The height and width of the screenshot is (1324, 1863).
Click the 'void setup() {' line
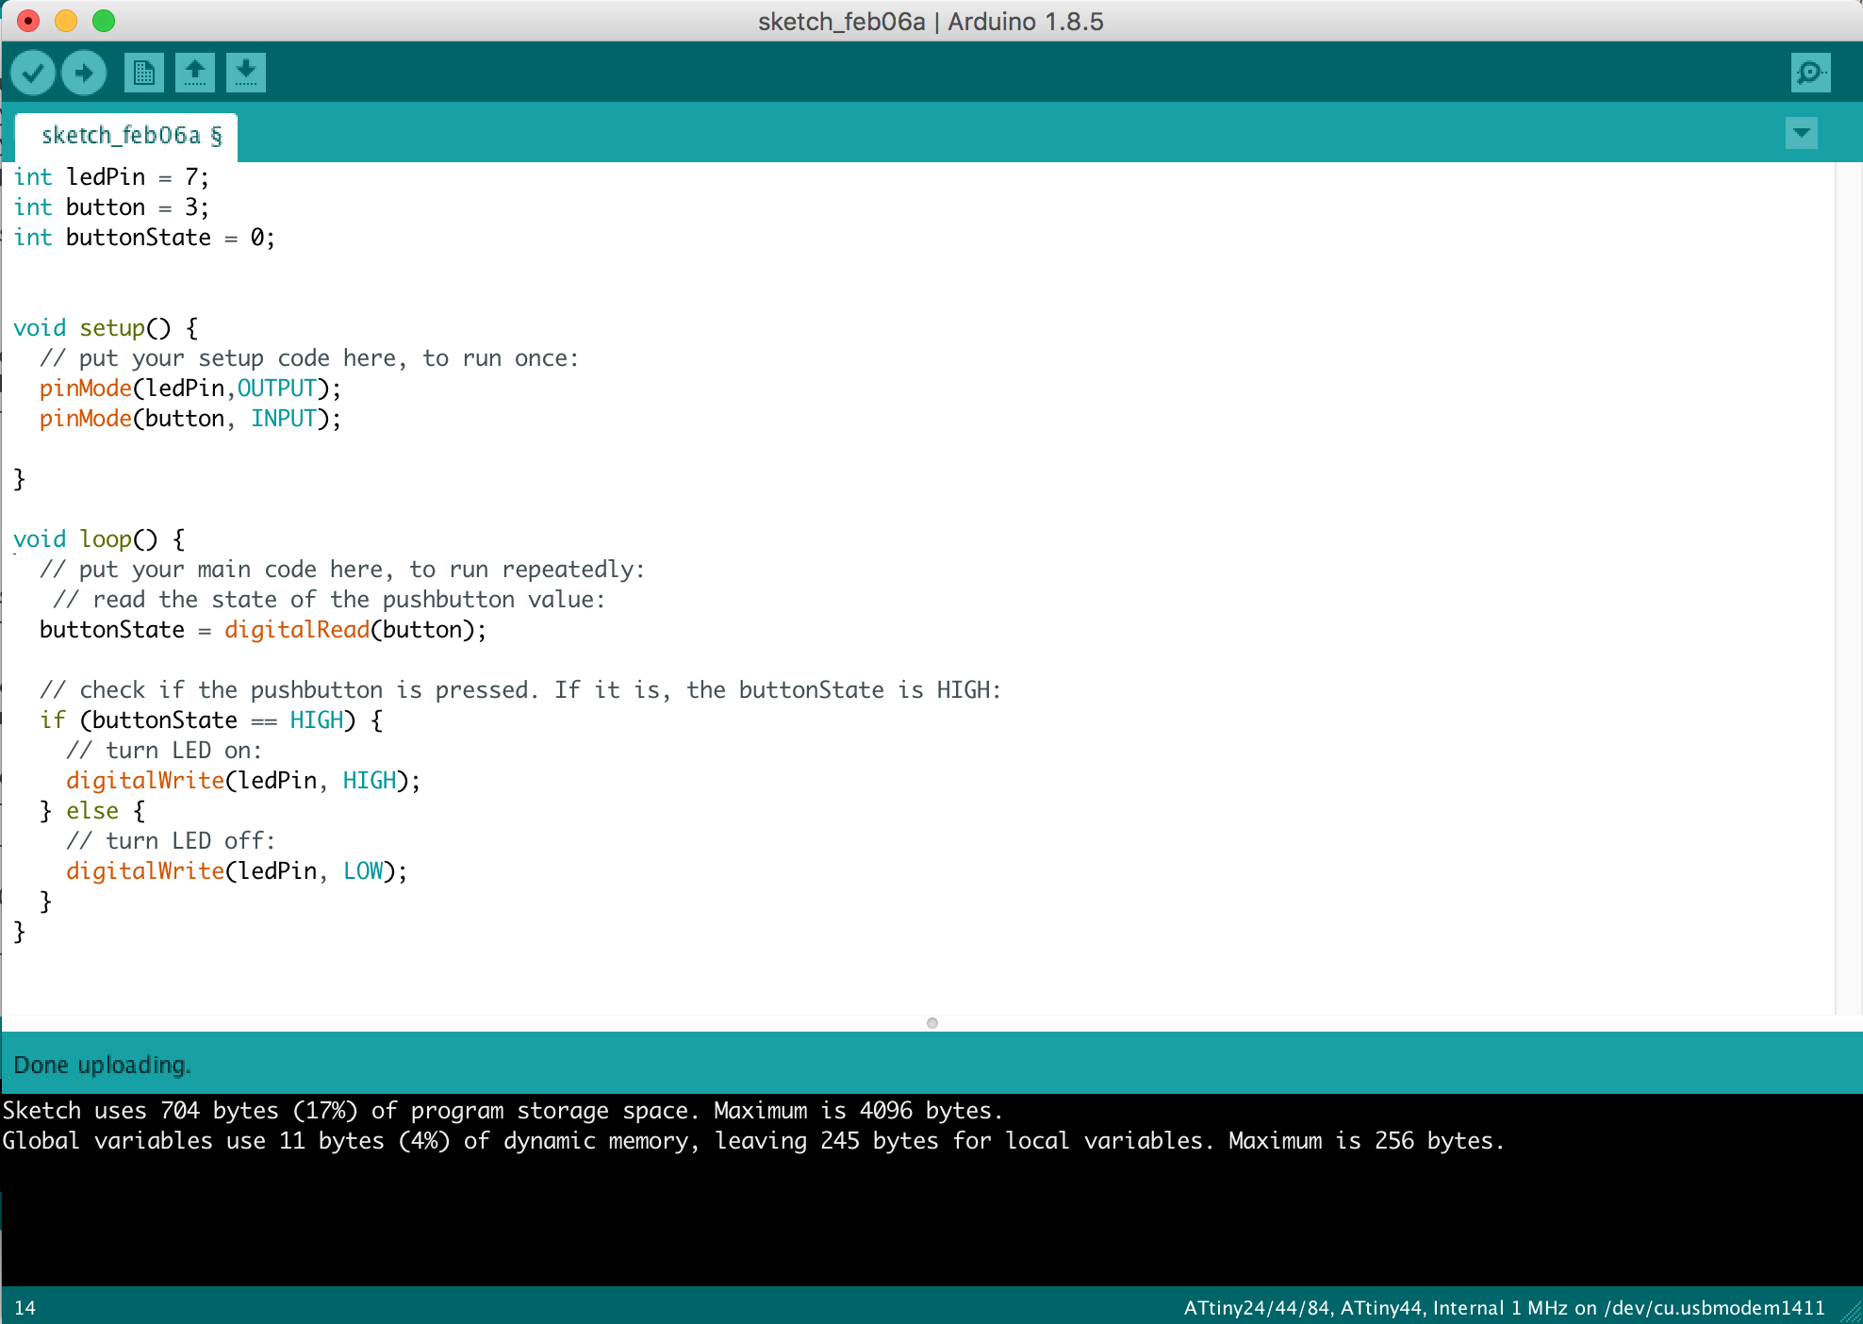coord(106,328)
